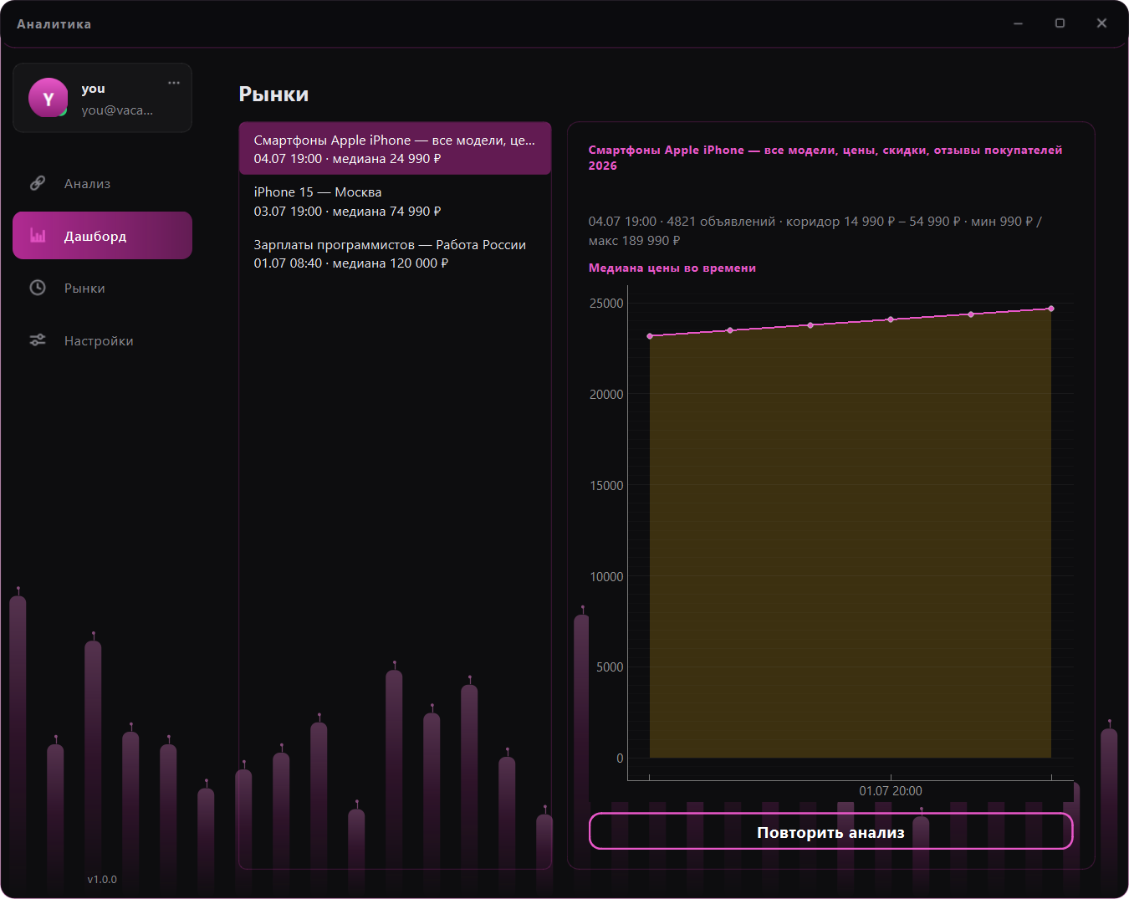Image resolution: width=1129 pixels, height=899 pixels.
Task: Click the bar chart icon next to Дашборд
Action: [38, 236]
